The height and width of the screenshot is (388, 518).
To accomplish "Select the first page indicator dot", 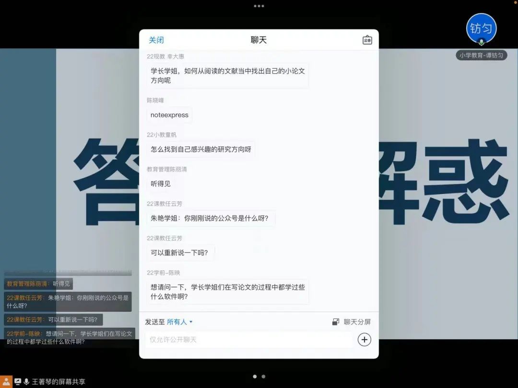I will coord(255,377).
